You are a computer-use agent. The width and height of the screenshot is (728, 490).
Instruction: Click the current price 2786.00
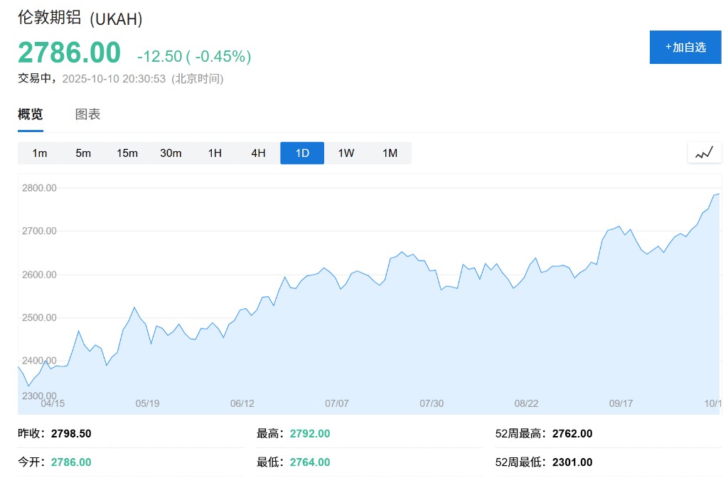[x=70, y=54]
